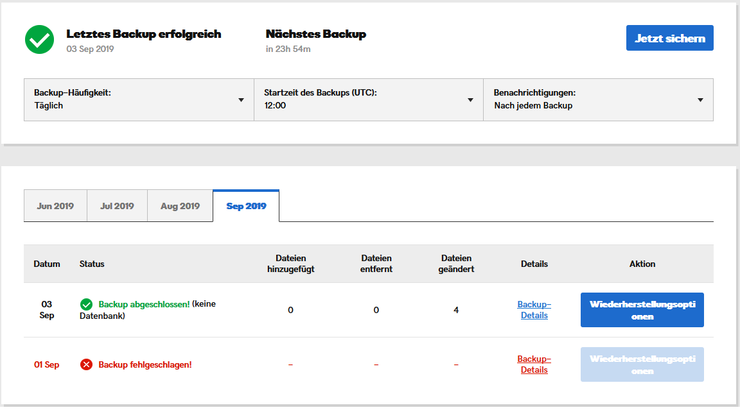Image resolution: width=740 pixels, height=410 pixels.
Task: Open Backup-Details for 03 Sep
Action: 534,310
